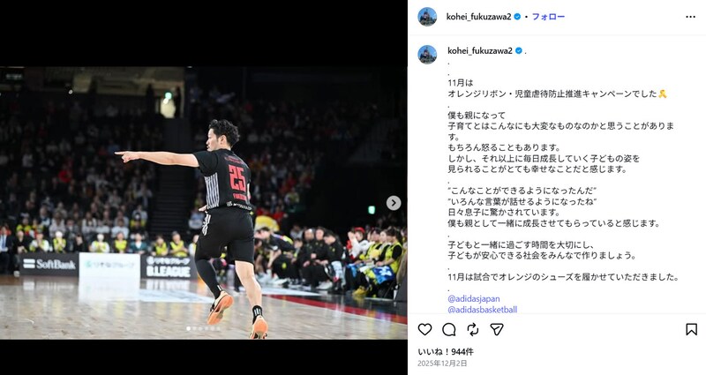The width and height of the screenshot is (706, 375).
Task: Follow the account via フォロー
Action: pyautogui.click(x=548, y=17)
